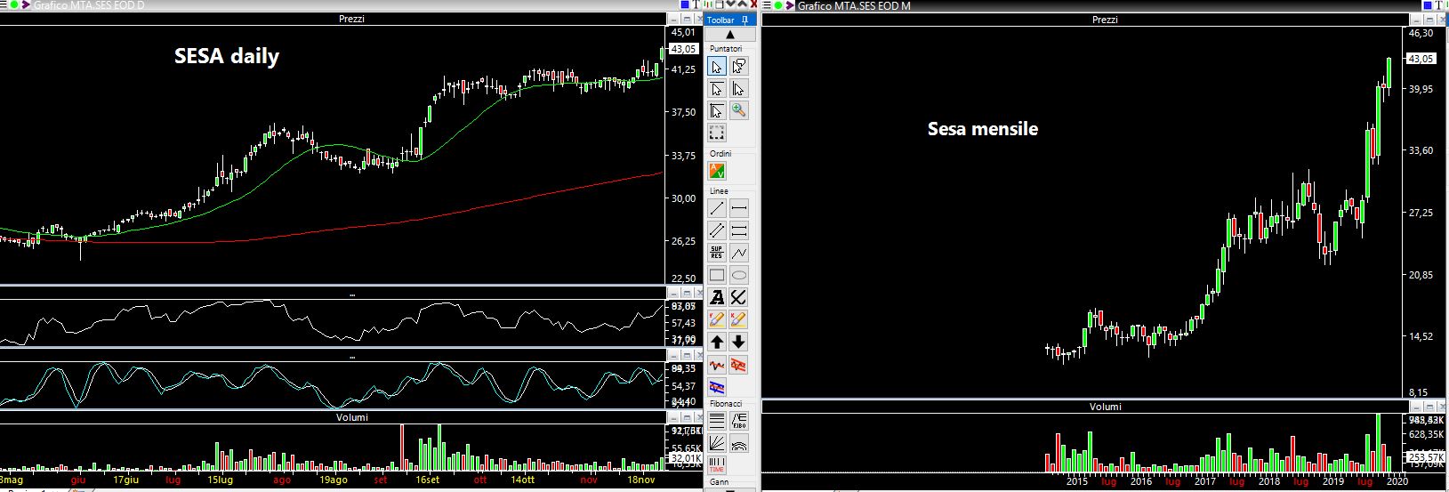The image size is (1449, 492).
Task: Choose the FIBO extension tool
Action: point(738,421)
